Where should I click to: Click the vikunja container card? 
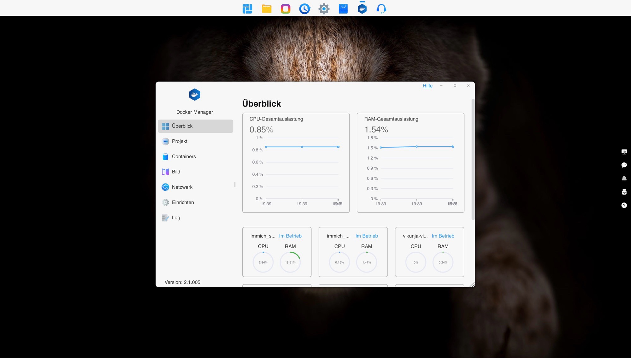(429, 252)
